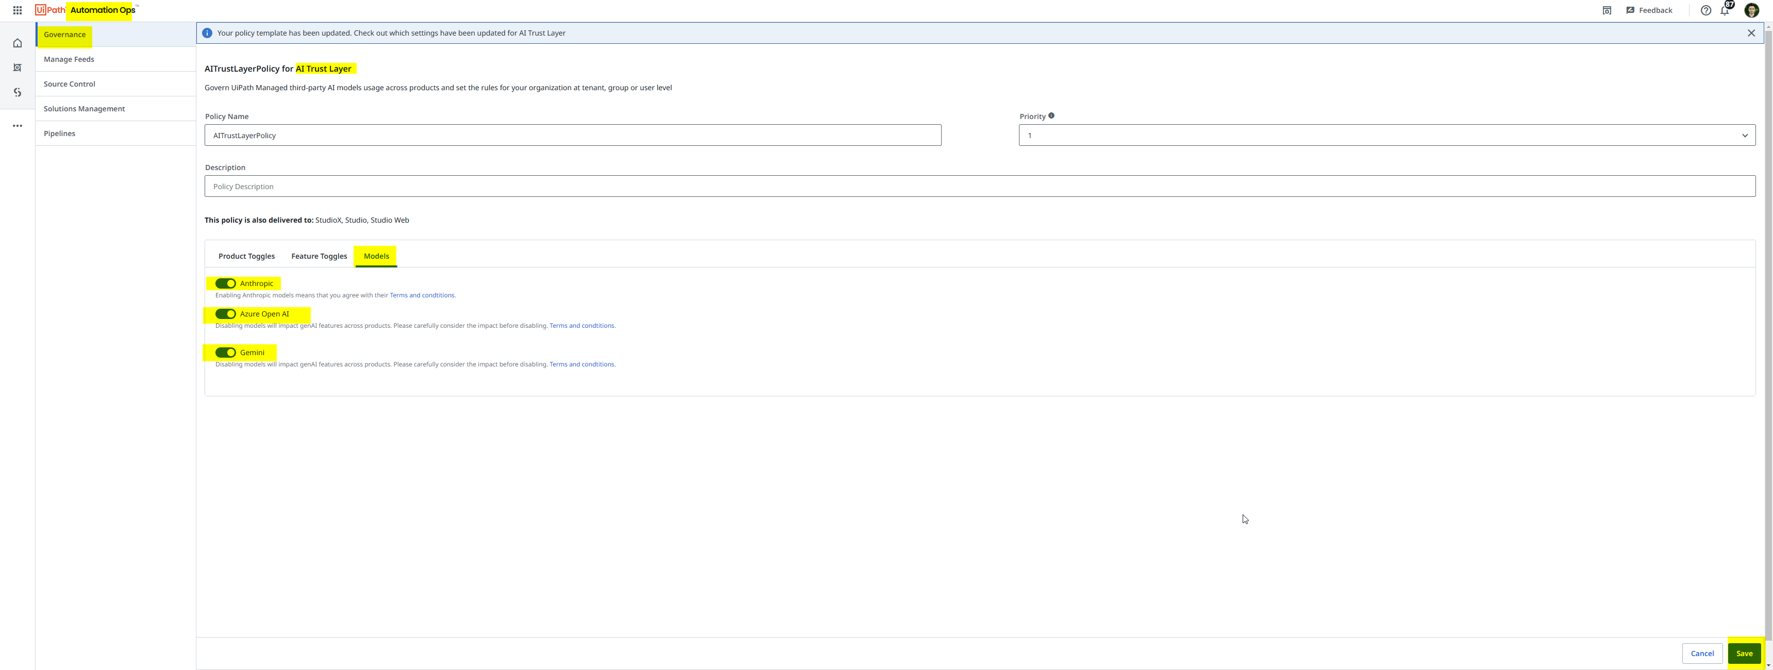Open the second left rail icon below Home
1773x670 pixels.
(17, 68)
